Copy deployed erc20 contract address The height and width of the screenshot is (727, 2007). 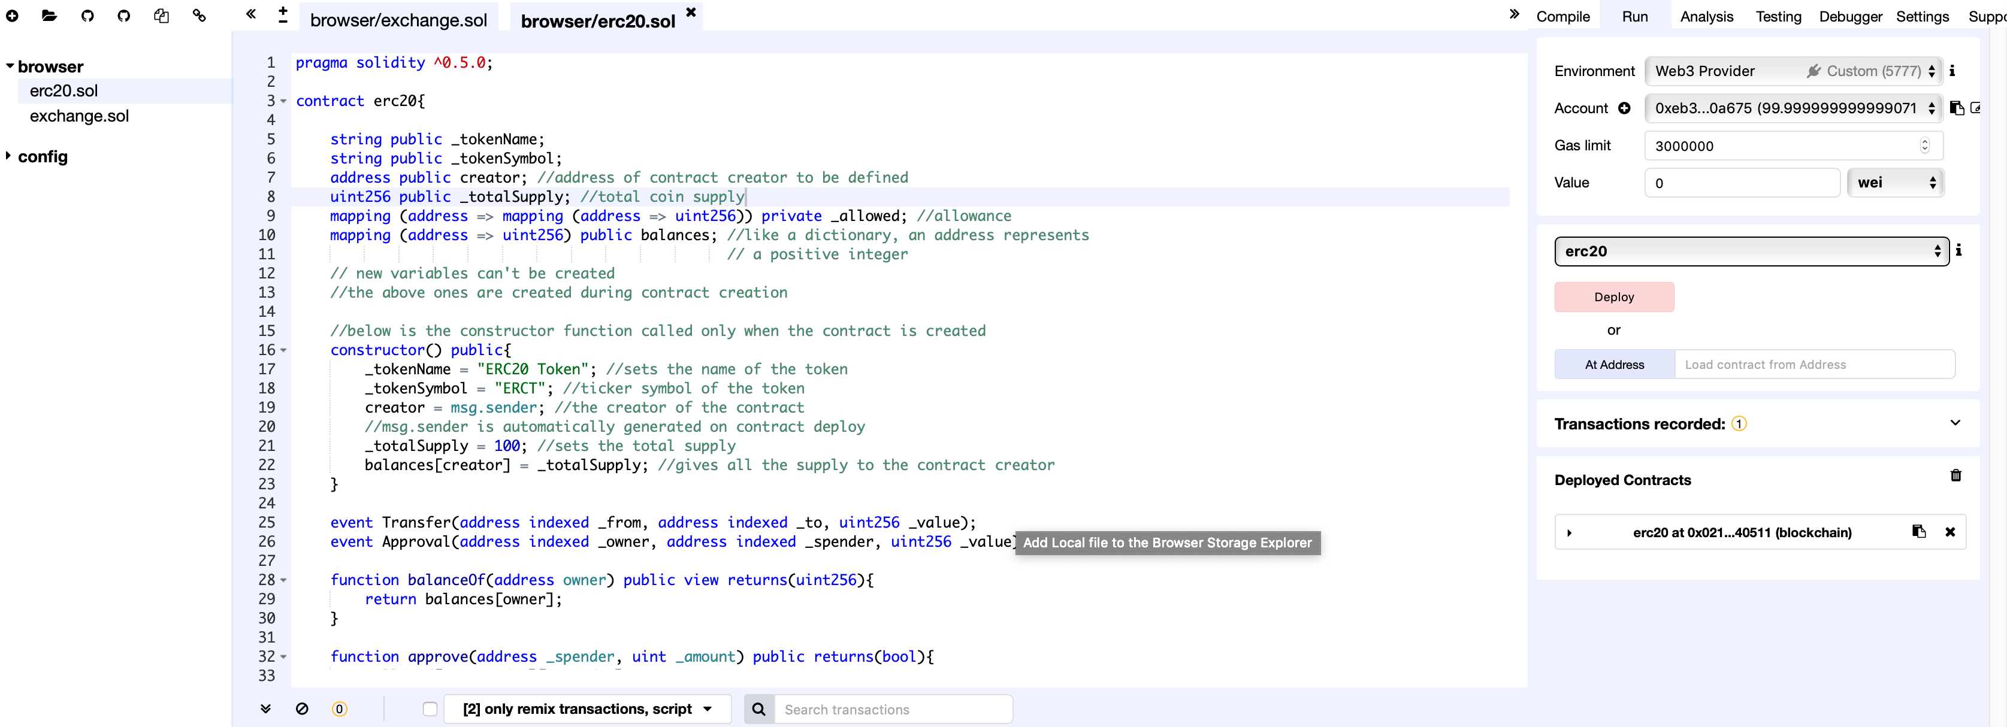click(1919, 532)
